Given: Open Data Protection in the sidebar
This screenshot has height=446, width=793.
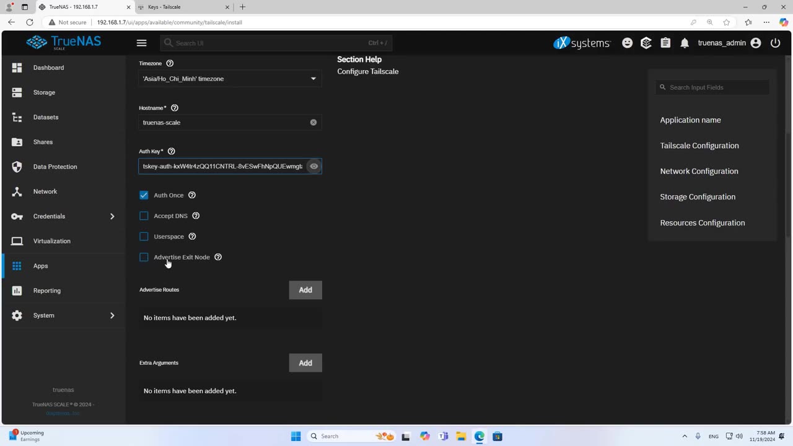Looking at the screenshot, I should pos(64,167).
